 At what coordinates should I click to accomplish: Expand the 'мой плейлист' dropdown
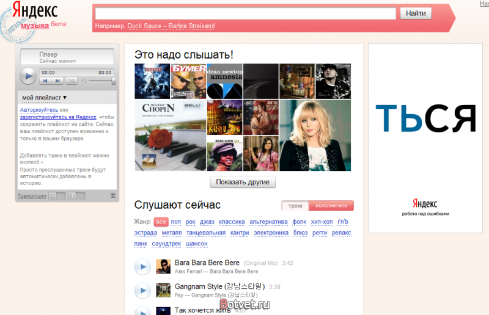(x=44, y=98)
